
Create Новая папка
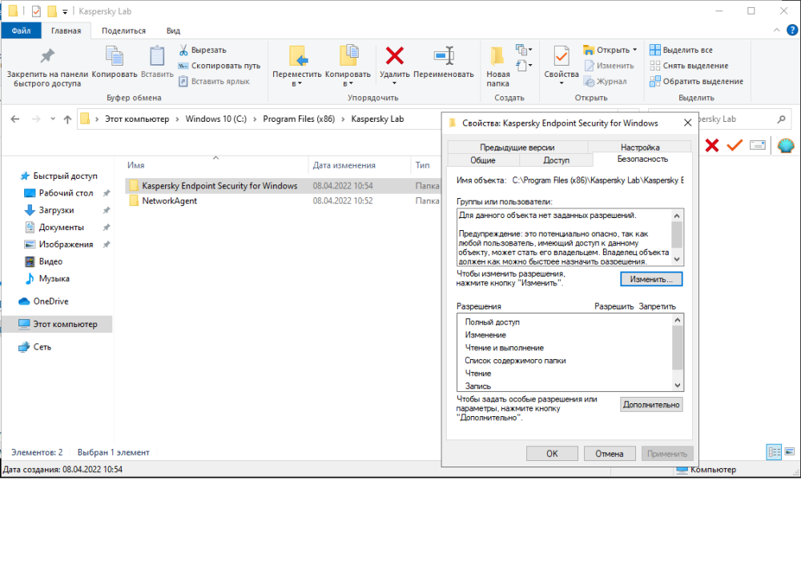(497, 67)
